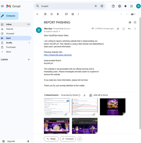Print all with printer icon
Screen dimensions: 141x143
tap(130, 22)
